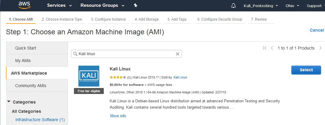Image resolution: width=325 pixels, height=125 pixels.
Task: Expand the Resource Groups menu
Action: coord(102,5)
